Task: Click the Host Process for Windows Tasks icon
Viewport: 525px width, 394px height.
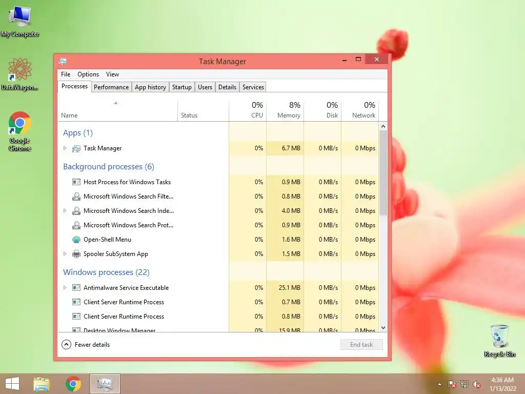Action: click(x=76, y=182)
